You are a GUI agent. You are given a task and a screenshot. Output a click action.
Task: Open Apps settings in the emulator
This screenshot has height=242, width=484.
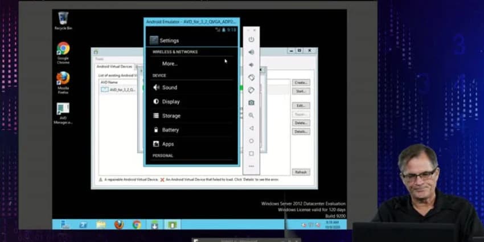tap(191, 144)
